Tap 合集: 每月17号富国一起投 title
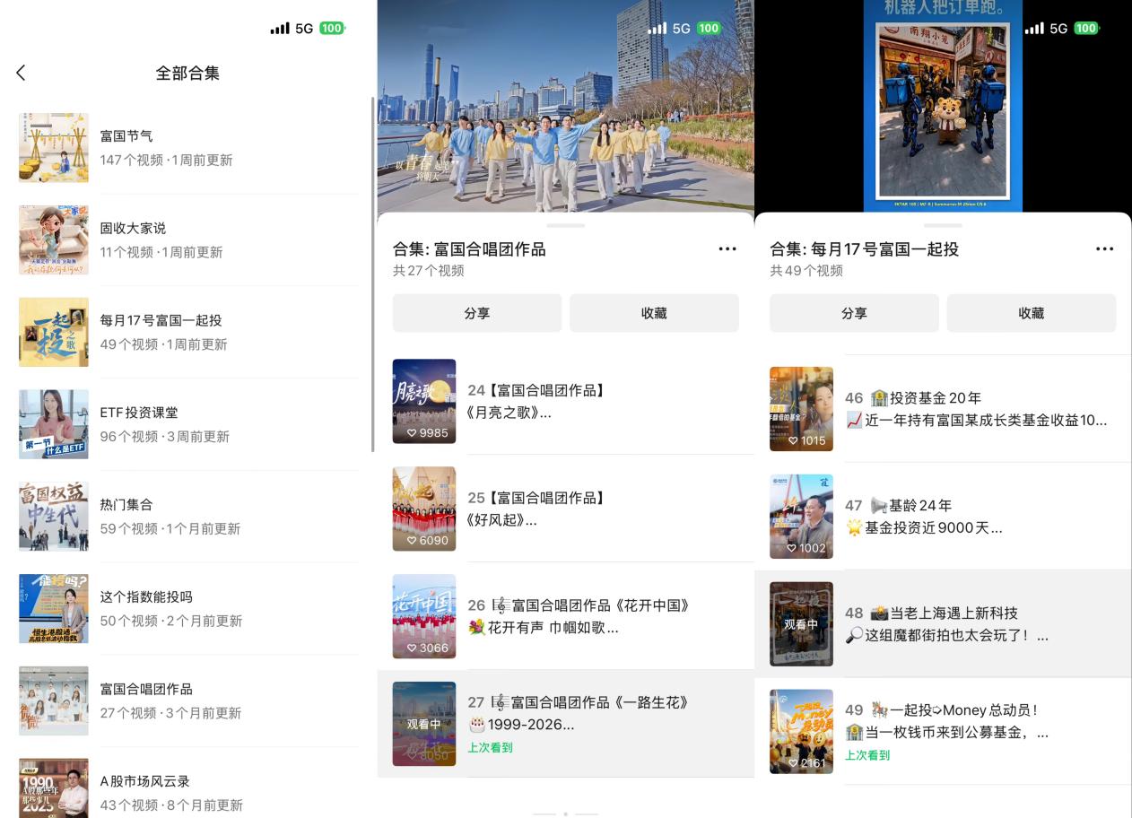The image size is (1132, 818). [x=865, y=249]
